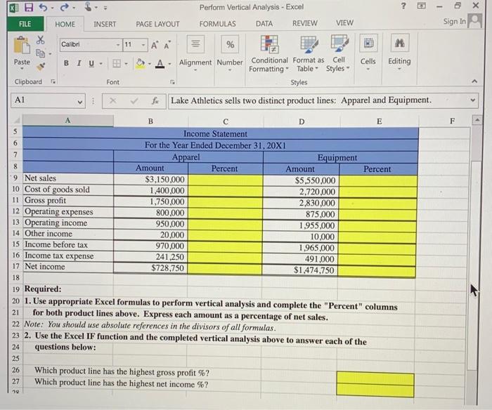Toggle Underline formatting
Image resolution: width=492 pixels, height=410 pixels.
coord(91,64)
